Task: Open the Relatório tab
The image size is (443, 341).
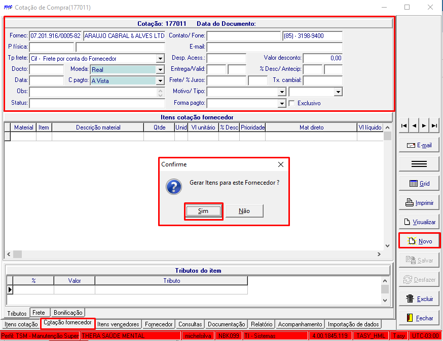Action: tap(262, 324)
